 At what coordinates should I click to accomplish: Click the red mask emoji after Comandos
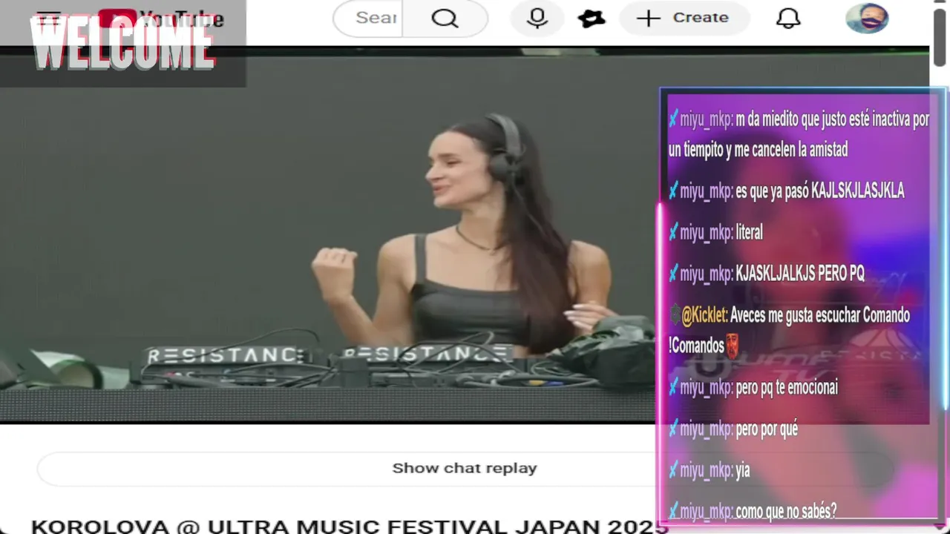(733, 346)
